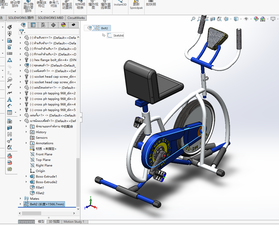
Task: Click the Zoom to Fit magnifier icon
Action: [193, 19]
